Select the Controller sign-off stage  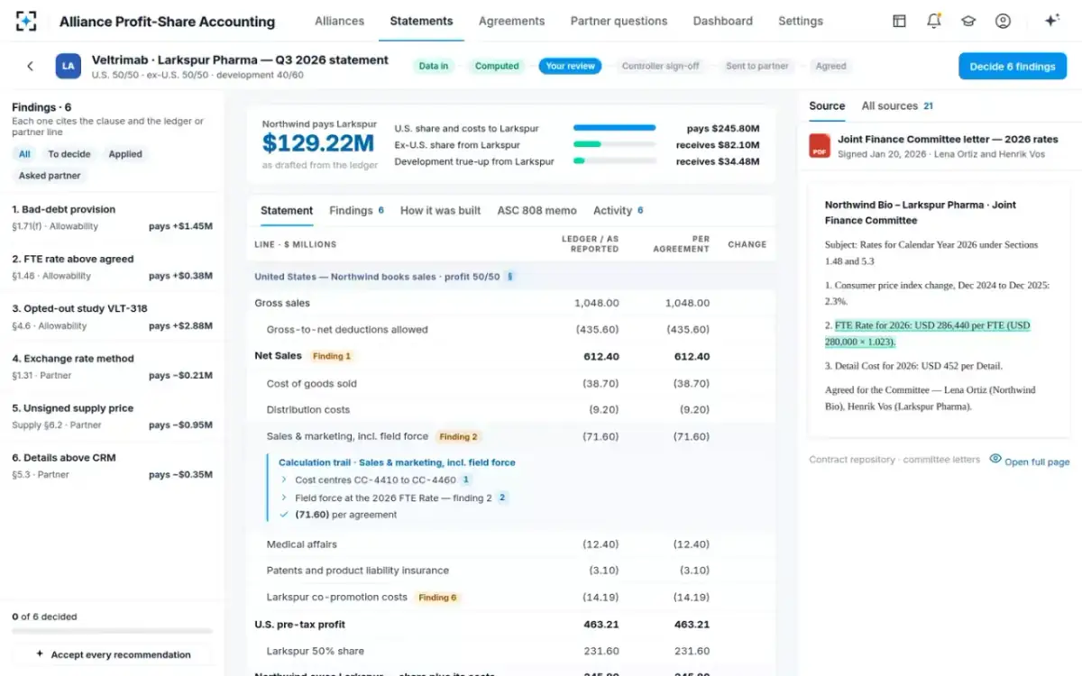point(660,66)
